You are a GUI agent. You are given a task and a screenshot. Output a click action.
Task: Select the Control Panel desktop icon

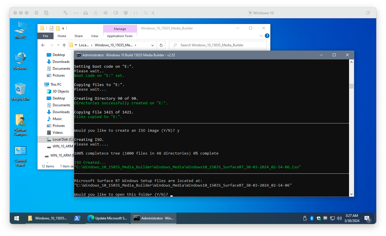click(x=20, y=156)
